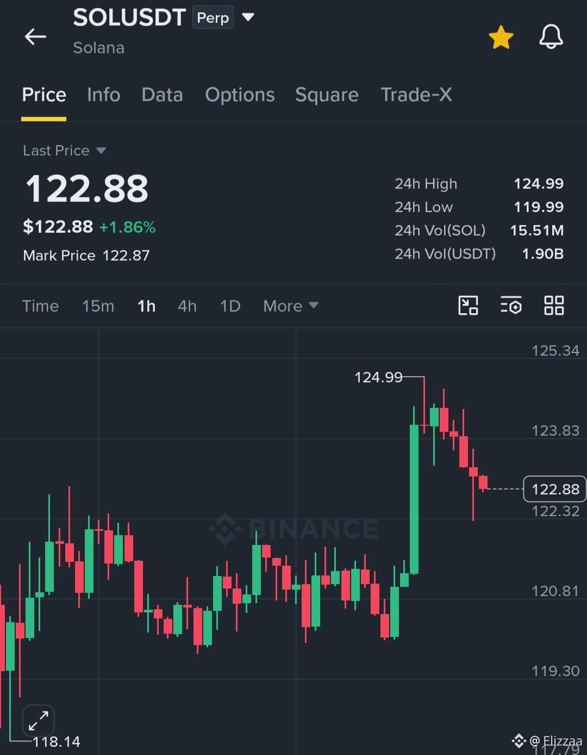Open the four-square grid layout icon
587x755 pixels.
[554, 306]
